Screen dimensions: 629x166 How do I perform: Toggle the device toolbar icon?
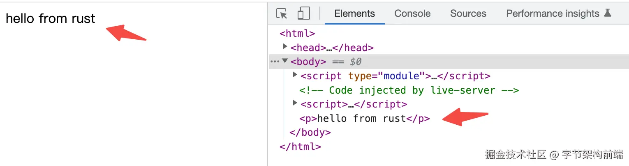pyautogui.click(x=303, y=13)
